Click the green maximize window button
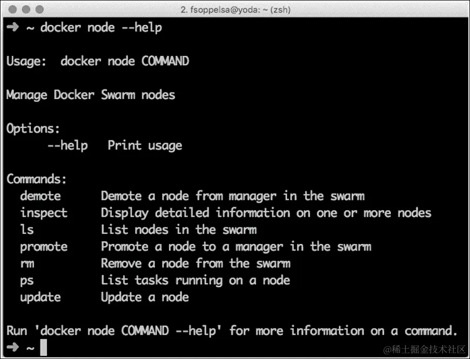This screenshot has height=359, width=470. (x=40, y=9)
